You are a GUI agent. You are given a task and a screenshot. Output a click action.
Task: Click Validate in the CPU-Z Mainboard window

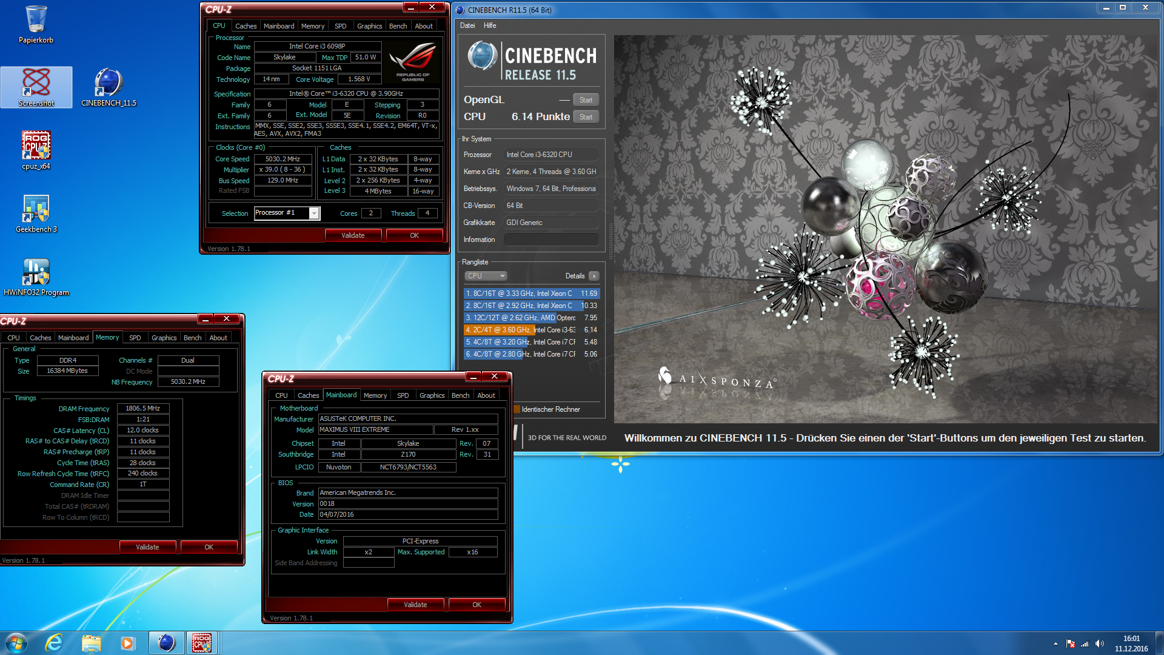point(415,605)
